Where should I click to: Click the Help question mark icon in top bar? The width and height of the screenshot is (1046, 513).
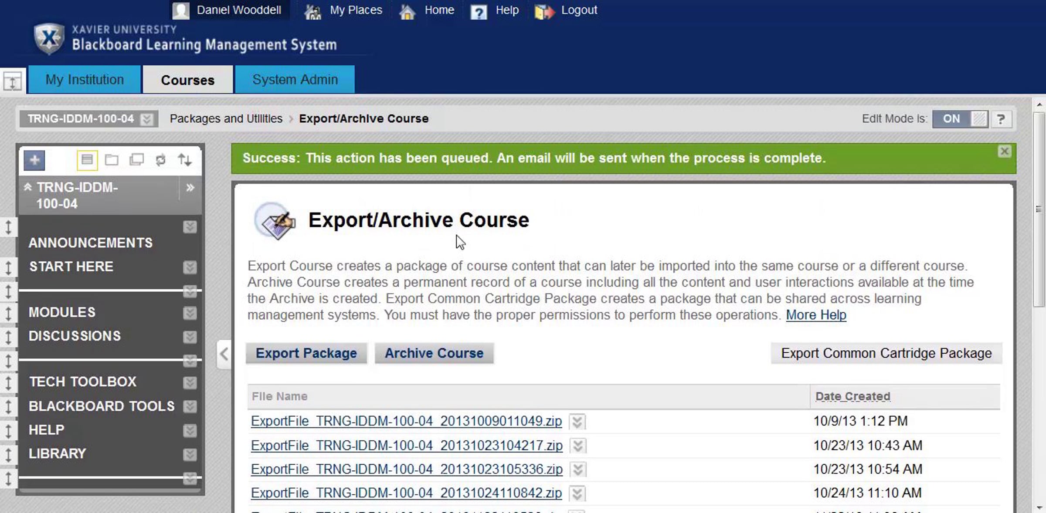tap(479, 11)
